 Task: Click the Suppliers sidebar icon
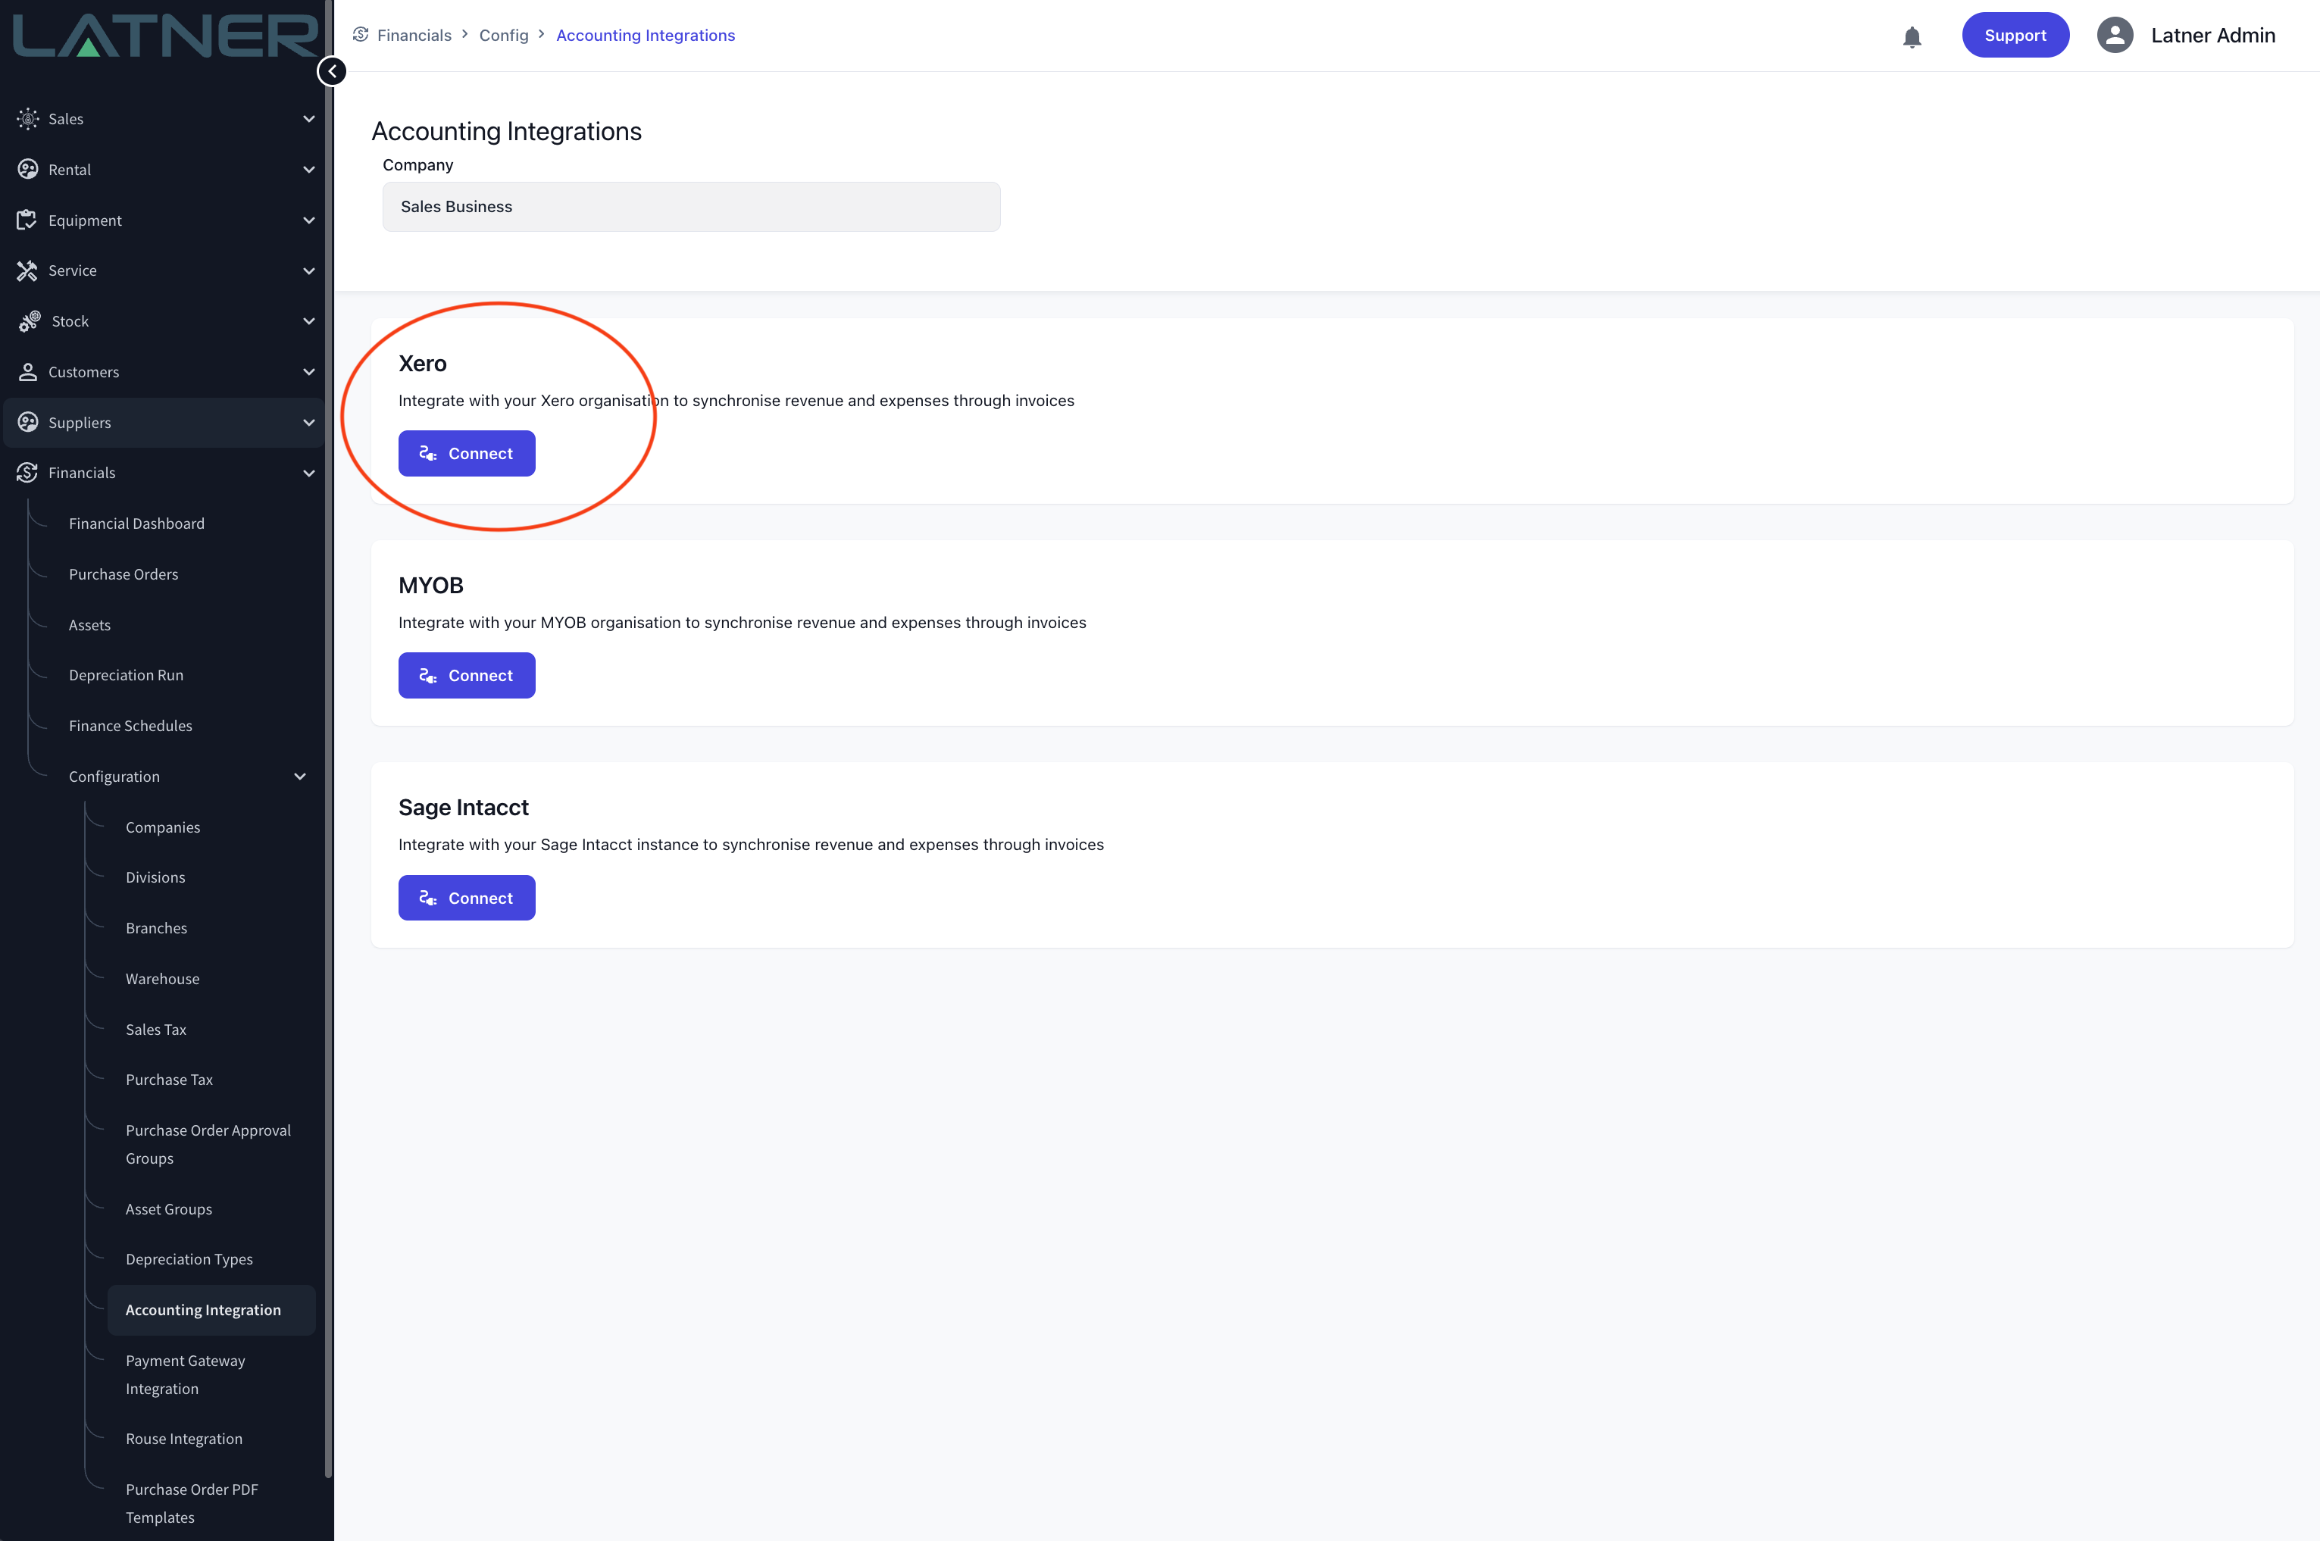click(x=27, y=423)
